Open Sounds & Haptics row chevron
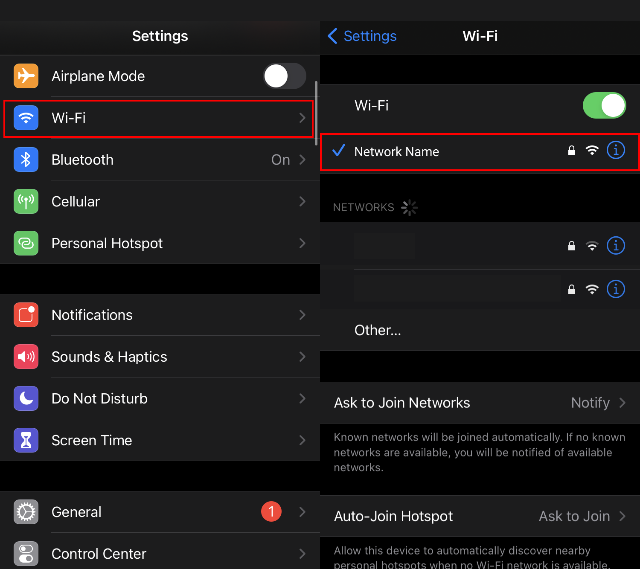The image size is (640, 569). click(303, 357)
